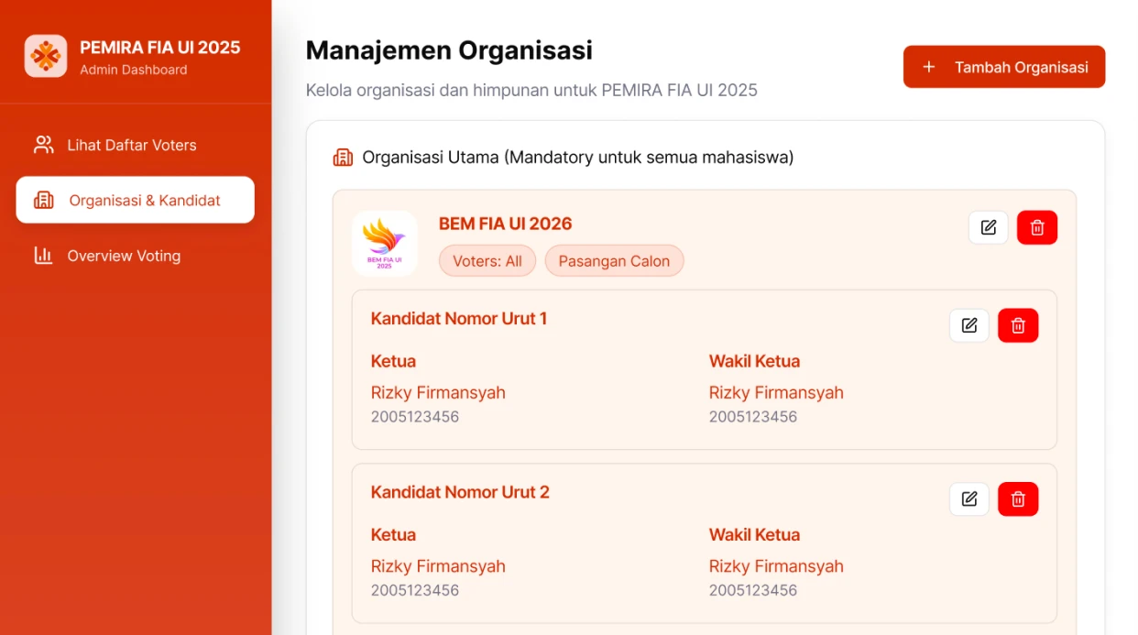Click Wakil Ketua name in Kandidat Nomor Urut 2
The image size is (1138, 635).
coord(776,566)
